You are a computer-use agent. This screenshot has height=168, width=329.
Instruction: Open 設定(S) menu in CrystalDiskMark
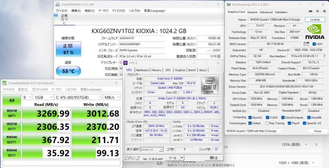23,90
